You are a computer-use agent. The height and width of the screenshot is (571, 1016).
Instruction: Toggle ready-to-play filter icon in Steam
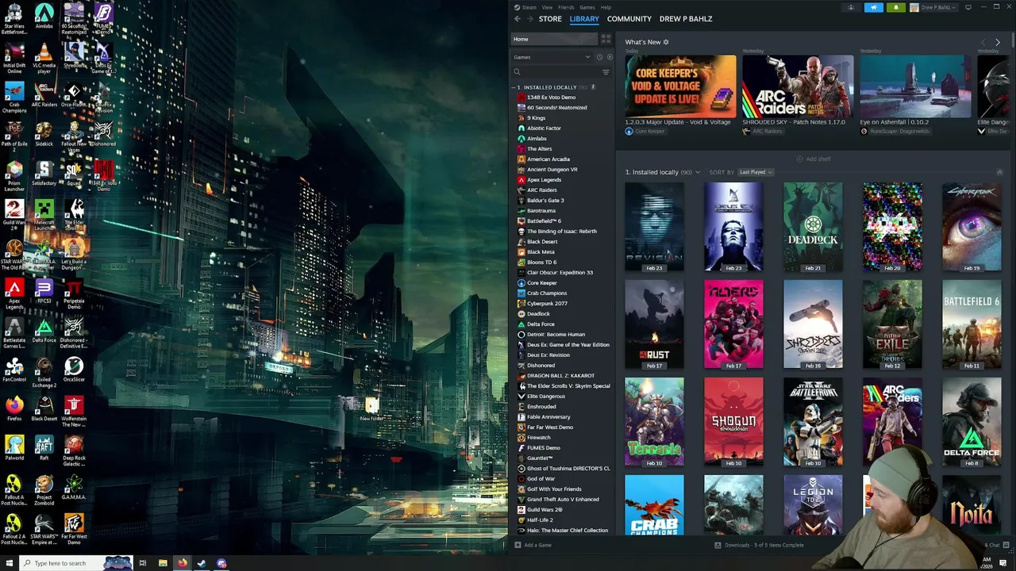609,57
